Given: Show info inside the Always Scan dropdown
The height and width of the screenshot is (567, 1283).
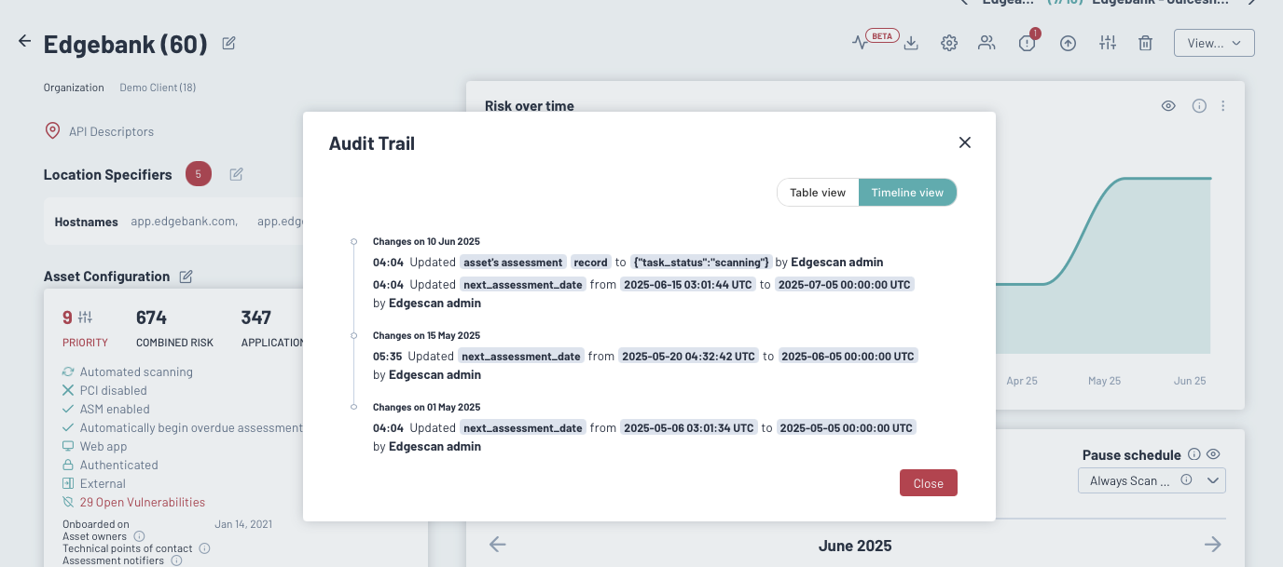Looking at the screenshot, I should coord(1186,480).
